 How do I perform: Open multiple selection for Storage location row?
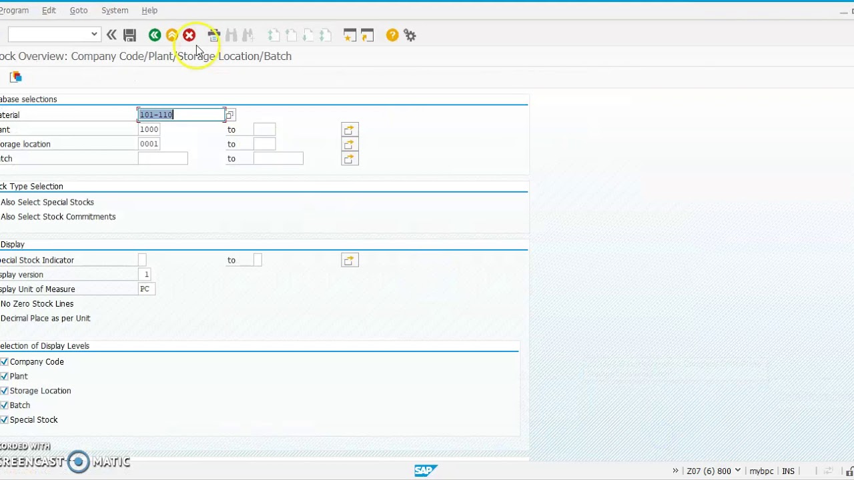[x=350, y=144]
